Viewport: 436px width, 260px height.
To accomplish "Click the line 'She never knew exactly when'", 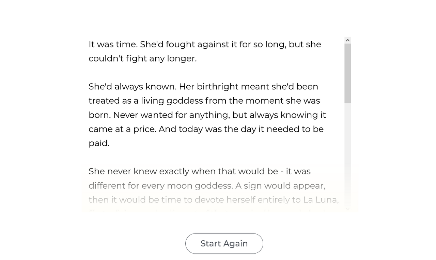I will tap(200, 171).
